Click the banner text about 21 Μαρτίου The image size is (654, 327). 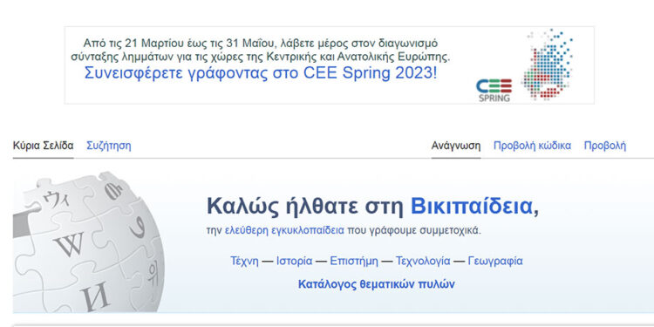[x=261, y=50]
